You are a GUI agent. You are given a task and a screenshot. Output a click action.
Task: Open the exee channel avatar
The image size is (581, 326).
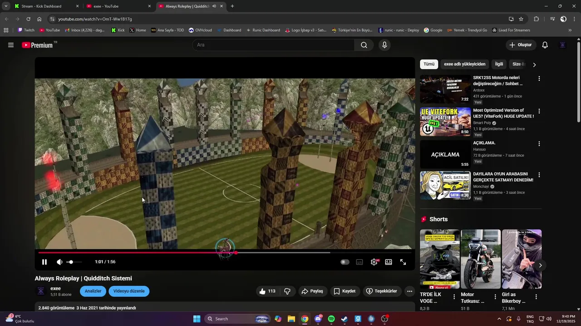[x=40, y=291]
